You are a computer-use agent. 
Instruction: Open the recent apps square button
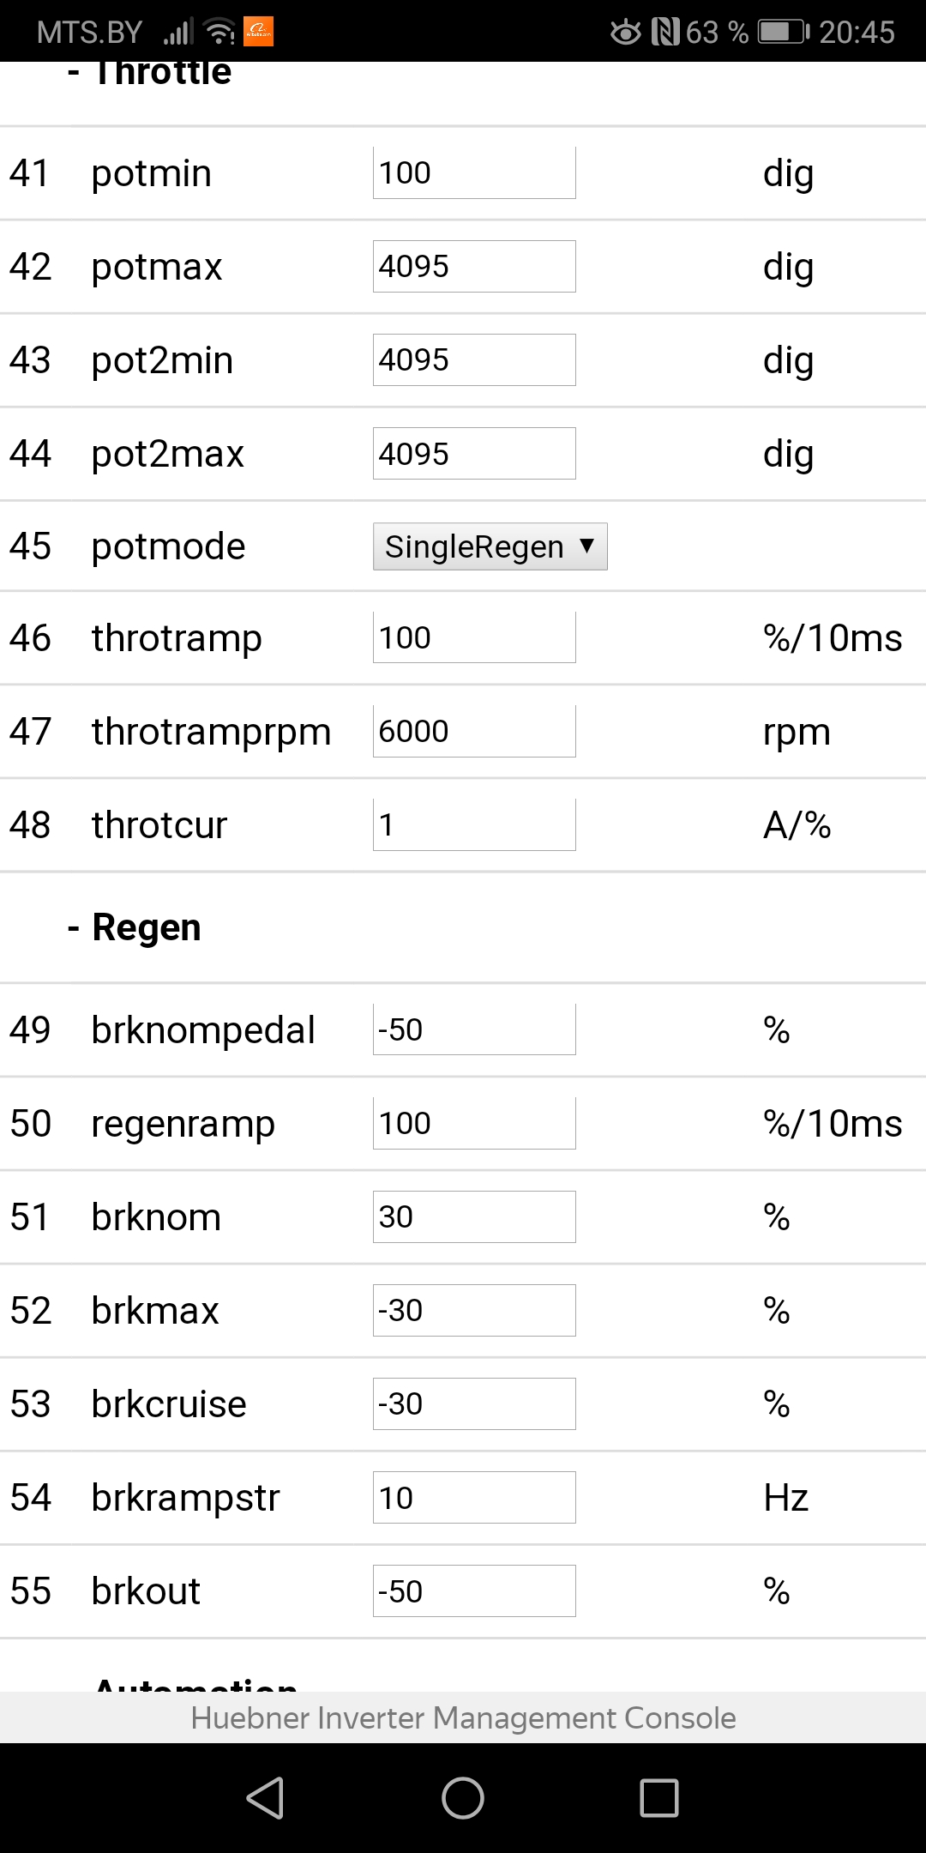(x=659, y=1798)
